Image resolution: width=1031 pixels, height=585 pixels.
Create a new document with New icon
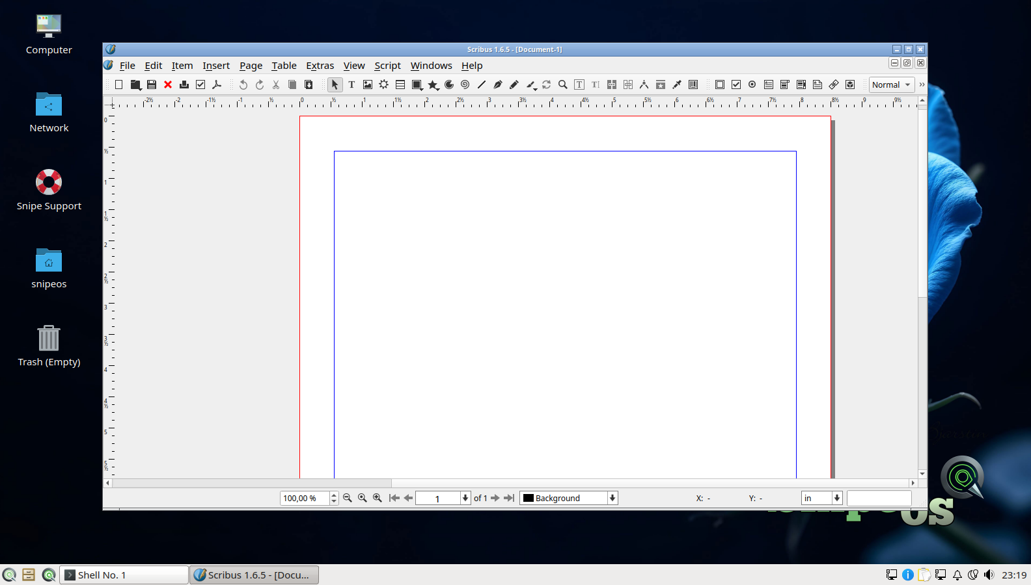(119, 84)
